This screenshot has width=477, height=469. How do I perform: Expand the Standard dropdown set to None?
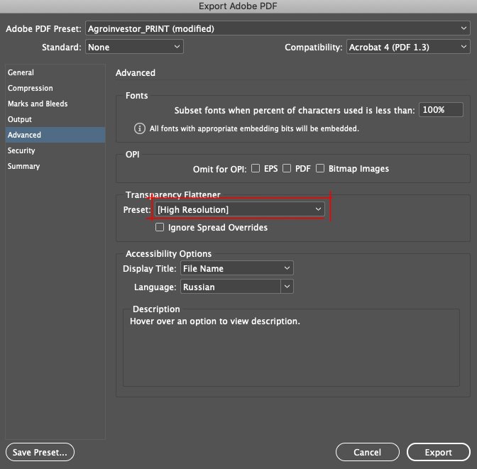[x=134, y=47]
